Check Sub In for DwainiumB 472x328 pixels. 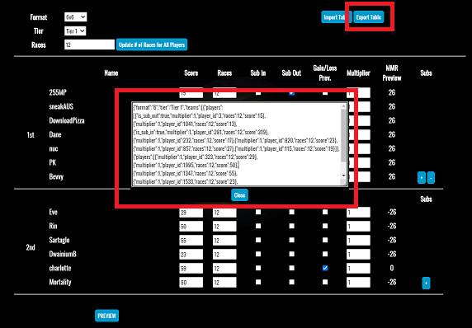click(258, 254)
